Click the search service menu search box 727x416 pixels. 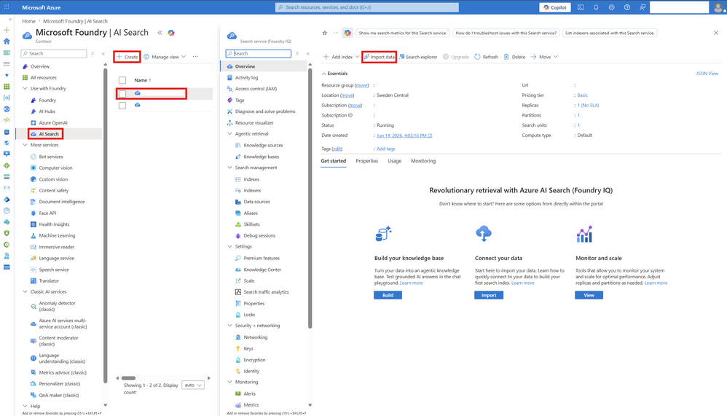pyautogui.click(x=259, y=53)
